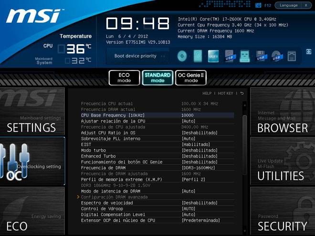Close the BIOS with the X button
Viewport: 315px width, 236px height.
(x=306, y=5)
